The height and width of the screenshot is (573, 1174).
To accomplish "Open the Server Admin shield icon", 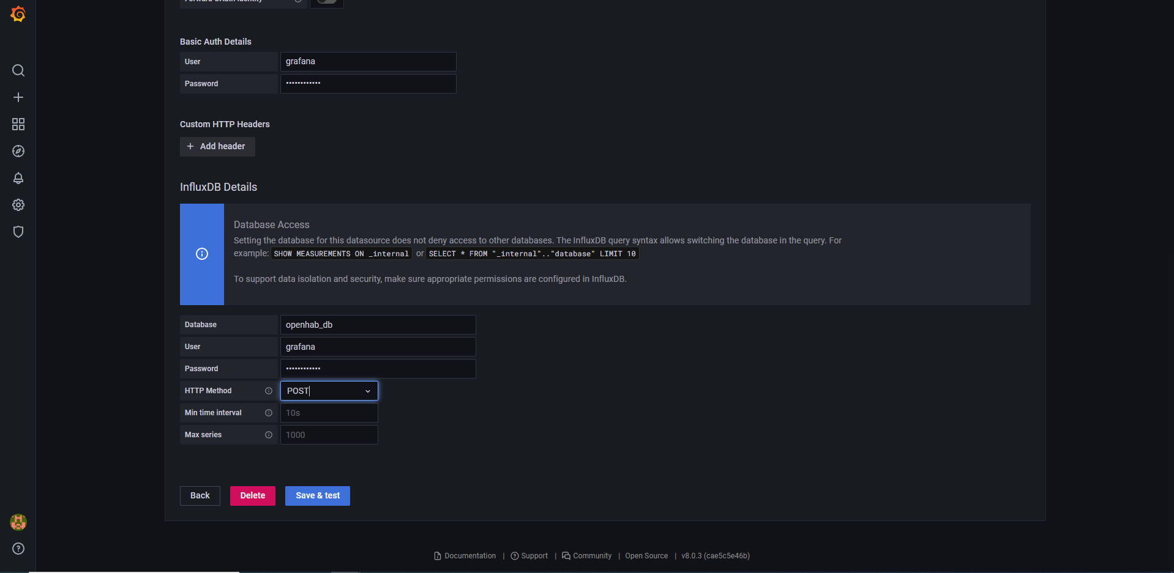I will [18, 232].
